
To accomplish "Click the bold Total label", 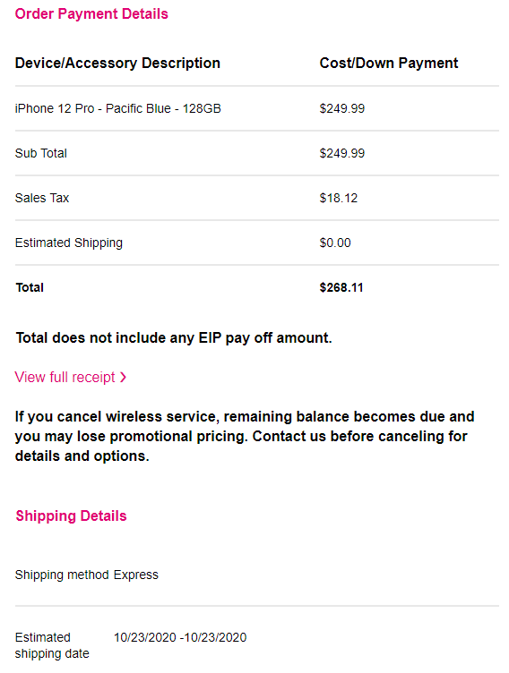I will coord(30,287).
